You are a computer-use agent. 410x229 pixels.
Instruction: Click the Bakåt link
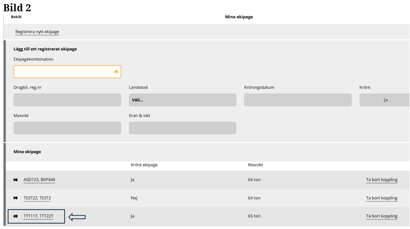click(16, 17)
